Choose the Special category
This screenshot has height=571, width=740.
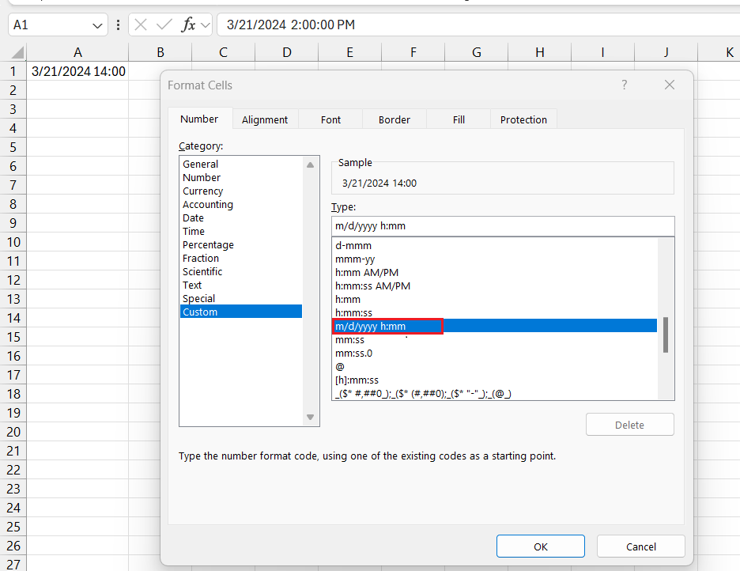(241, 299)
